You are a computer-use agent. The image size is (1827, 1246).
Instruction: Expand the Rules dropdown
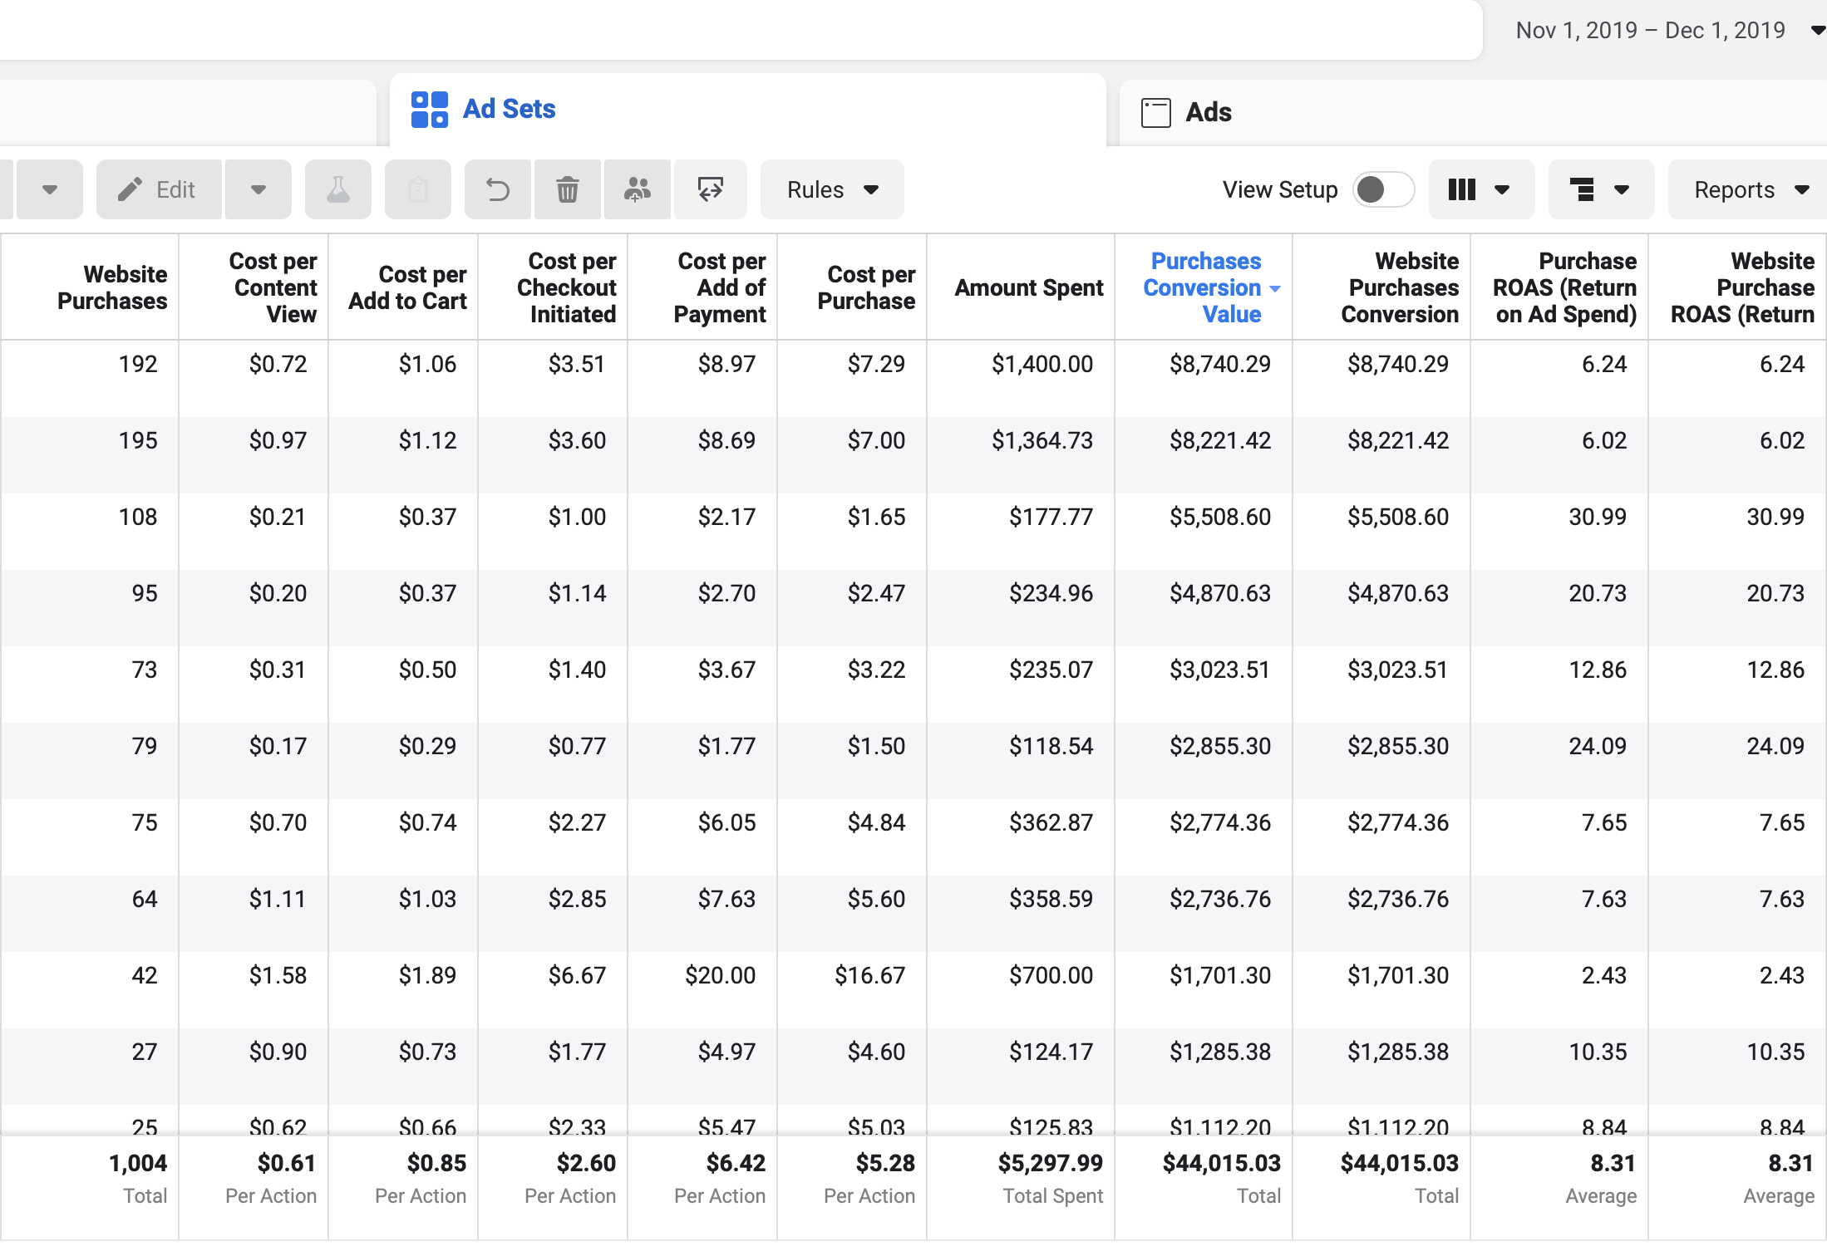(832, 189)
